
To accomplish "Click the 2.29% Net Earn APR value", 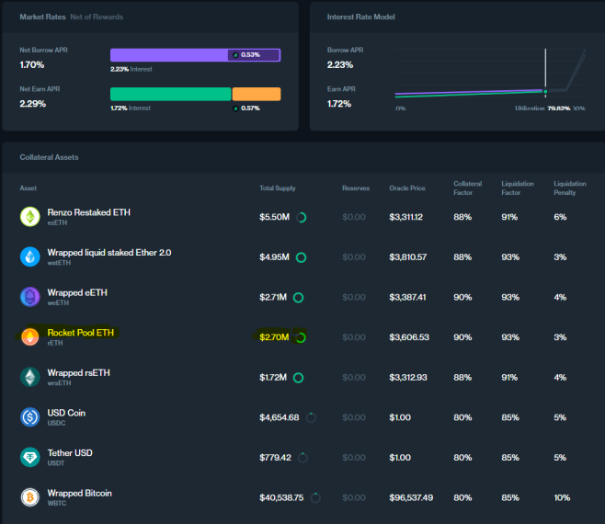I will pos(33,104).
